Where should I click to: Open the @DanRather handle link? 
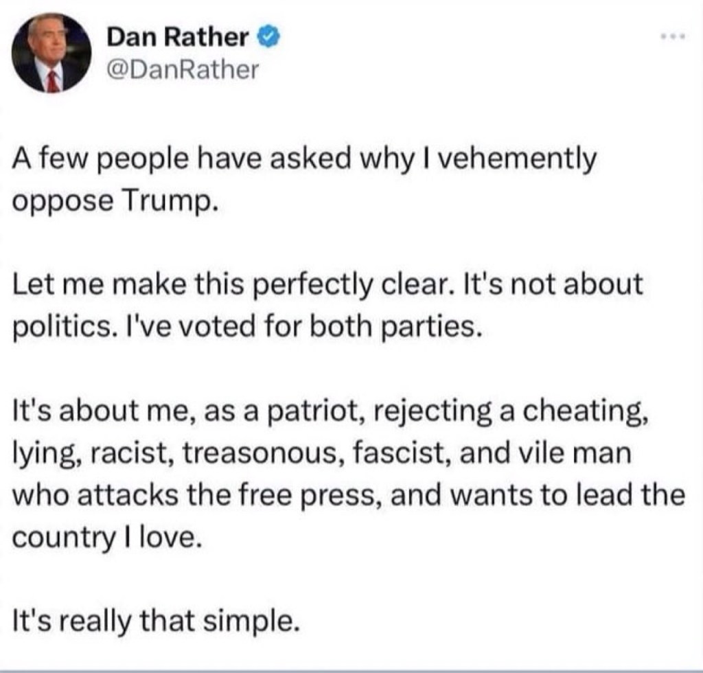180,69
